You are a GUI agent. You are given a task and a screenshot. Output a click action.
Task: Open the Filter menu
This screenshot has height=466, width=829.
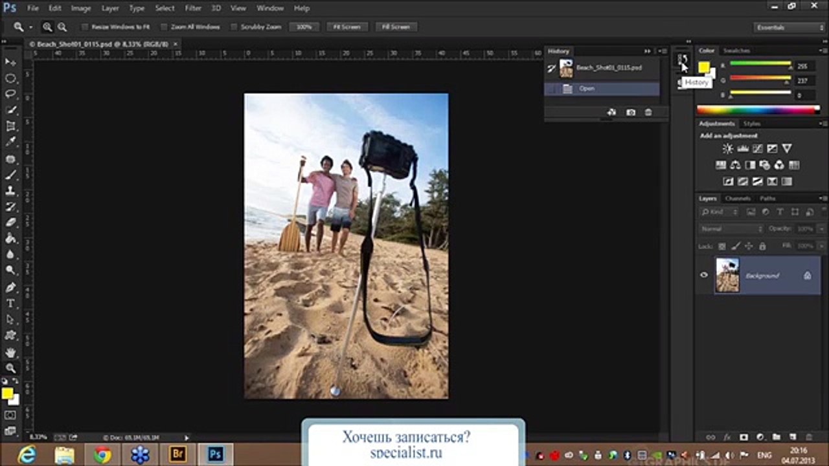[193, 8]
